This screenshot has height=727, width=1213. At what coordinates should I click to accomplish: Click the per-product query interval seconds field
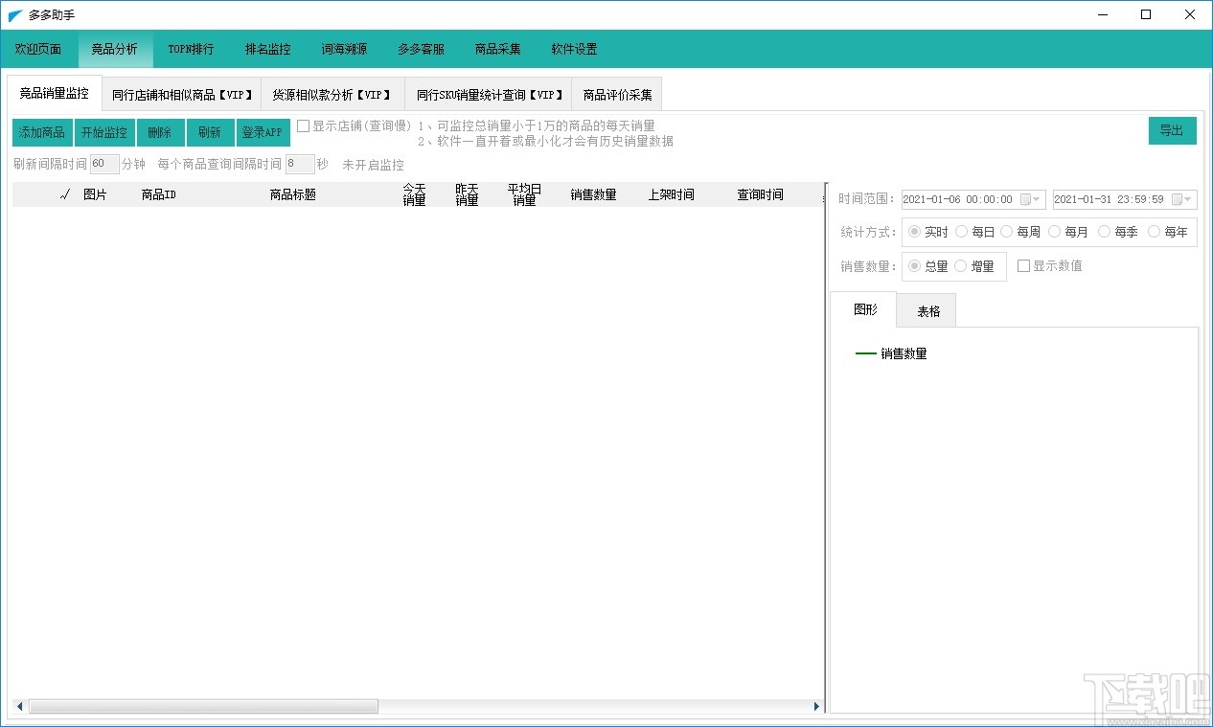coord(300,164)
